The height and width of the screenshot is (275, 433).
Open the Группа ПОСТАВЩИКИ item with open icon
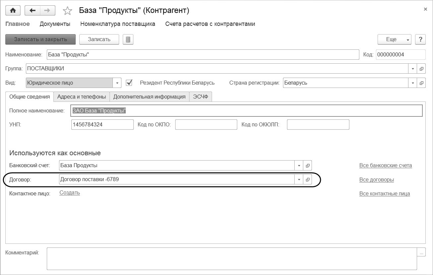[x=421, y=69]
